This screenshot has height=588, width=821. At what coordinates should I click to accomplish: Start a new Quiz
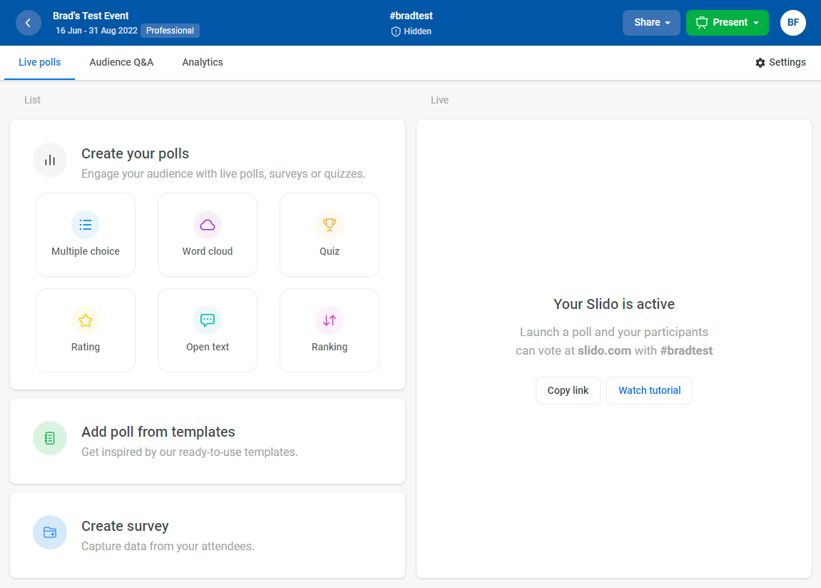click(x=329, y=234)
